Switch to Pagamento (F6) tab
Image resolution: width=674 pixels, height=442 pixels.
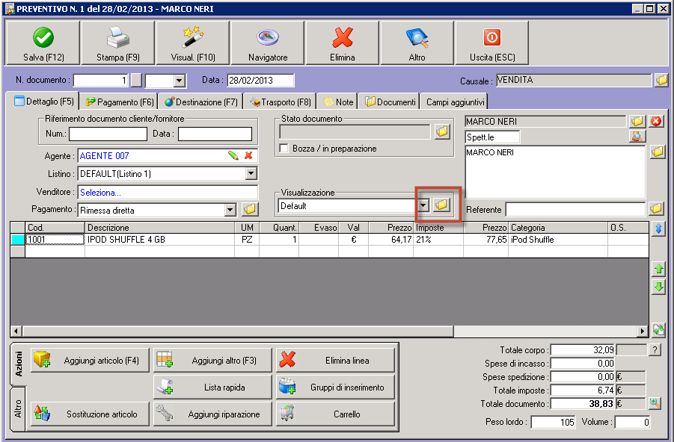[119, 102]
